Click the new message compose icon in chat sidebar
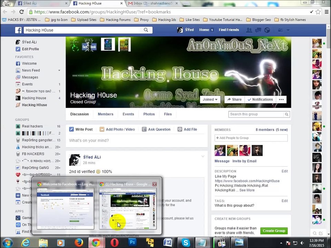Viewport: 331px width, 248px height. pos(321,233)
